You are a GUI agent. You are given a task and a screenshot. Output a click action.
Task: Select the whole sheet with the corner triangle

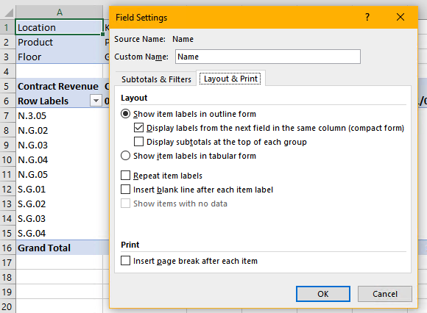point(8,12)
